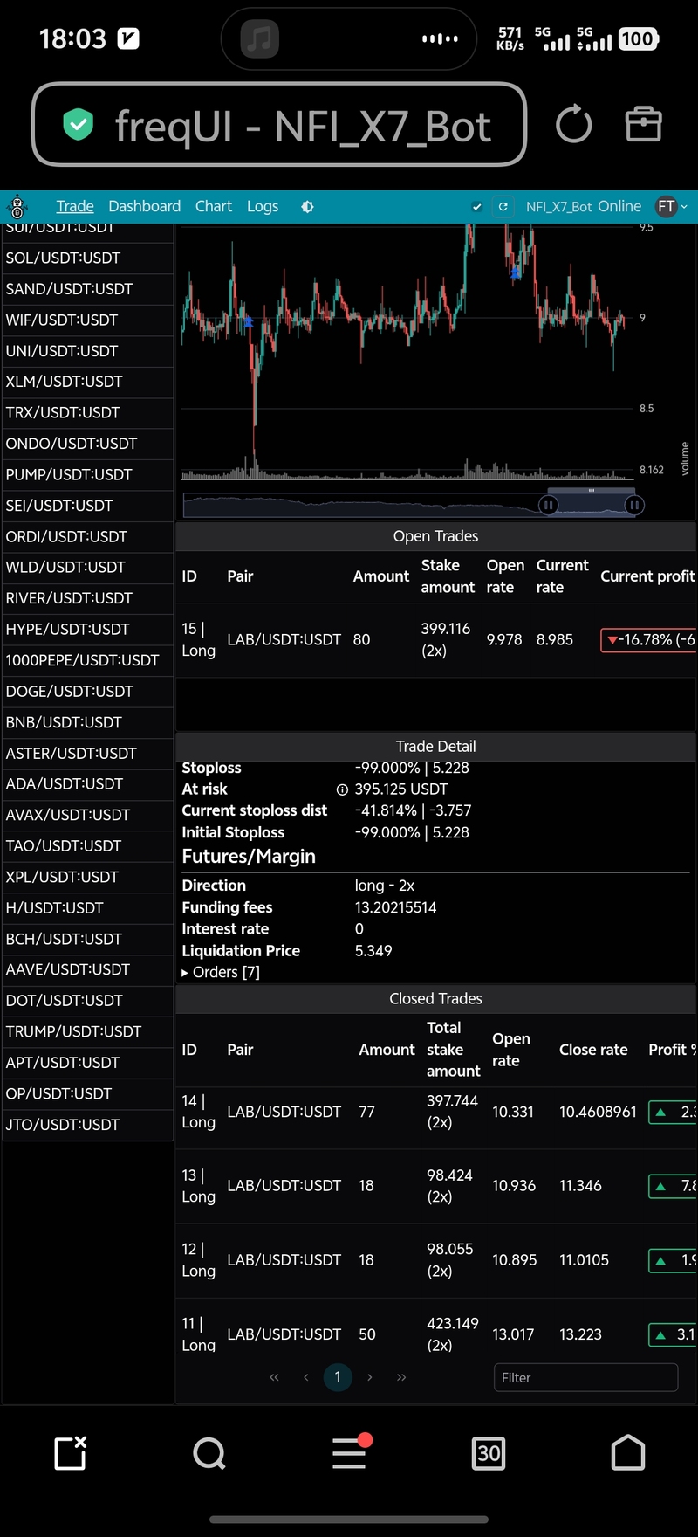Click the Current profit column header
Viewport: 698px width, 1537px height.
point(647,576)
